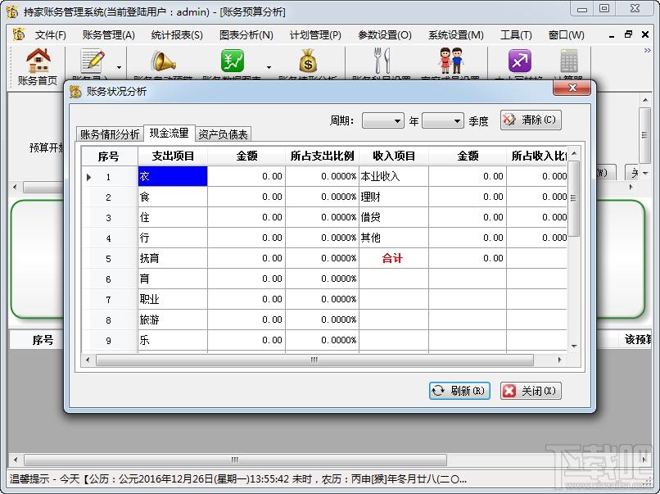
Task: Open the calculator toolbar icon
Action: (568, 61)
